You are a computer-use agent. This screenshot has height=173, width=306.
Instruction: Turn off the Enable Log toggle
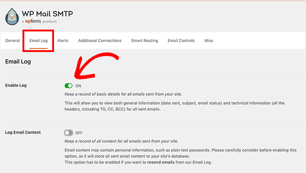(x=68, y=86)
